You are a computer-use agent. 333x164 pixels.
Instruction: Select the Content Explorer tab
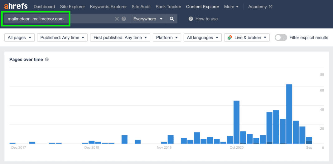203,7
